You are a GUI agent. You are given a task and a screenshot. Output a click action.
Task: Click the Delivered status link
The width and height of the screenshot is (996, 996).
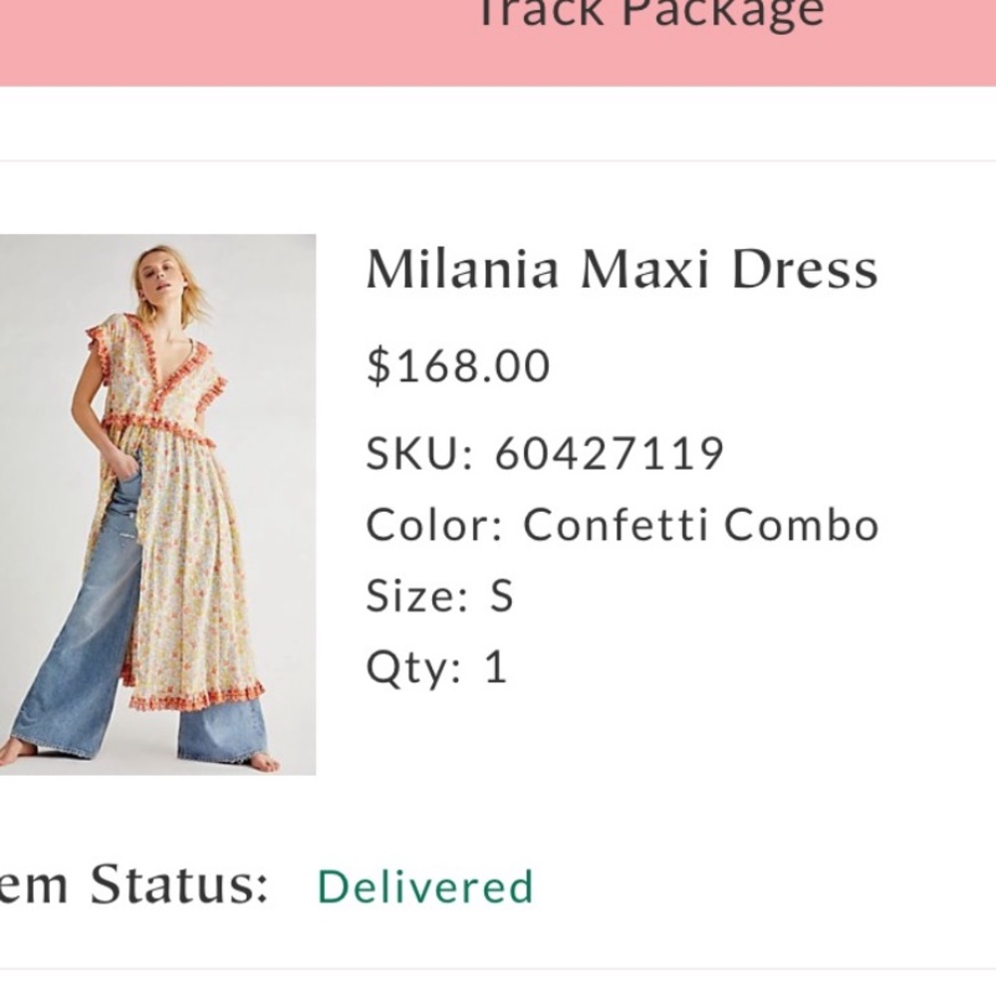pos(426,883)
